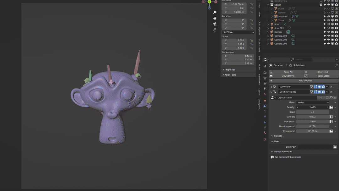Screen dimensions: 339x191
Task: Open the Bake Path folder browser icon
Action: point(335,147)
